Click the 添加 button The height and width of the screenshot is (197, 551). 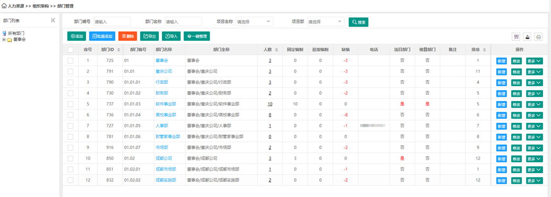coord(77,36)
